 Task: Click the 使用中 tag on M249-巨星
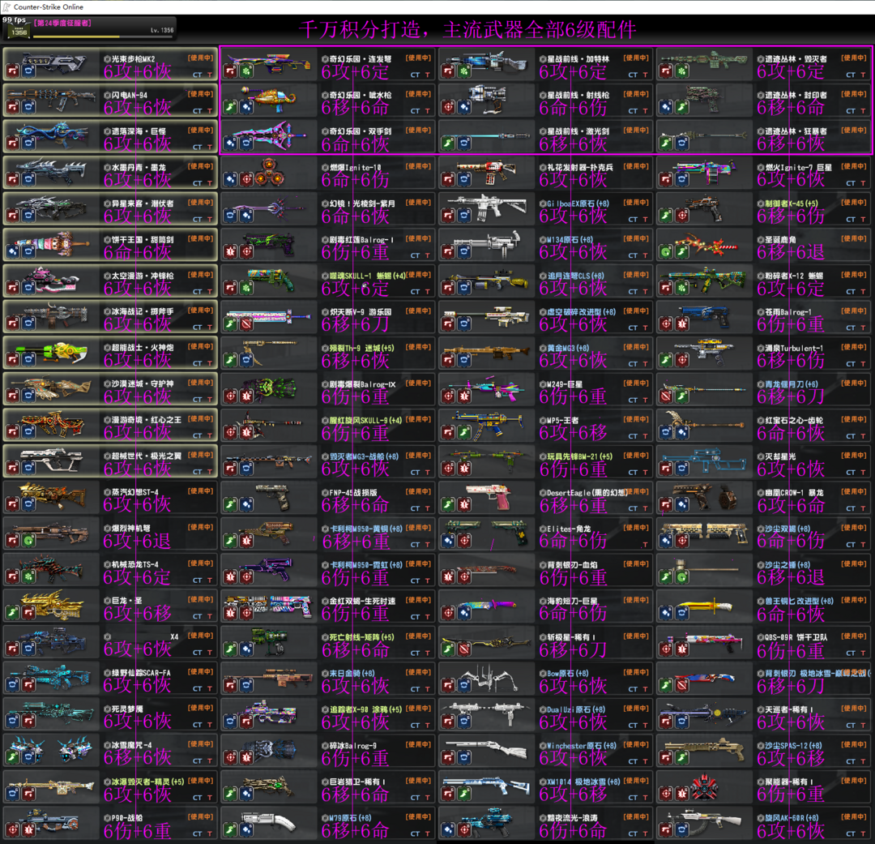coord(636,383)
